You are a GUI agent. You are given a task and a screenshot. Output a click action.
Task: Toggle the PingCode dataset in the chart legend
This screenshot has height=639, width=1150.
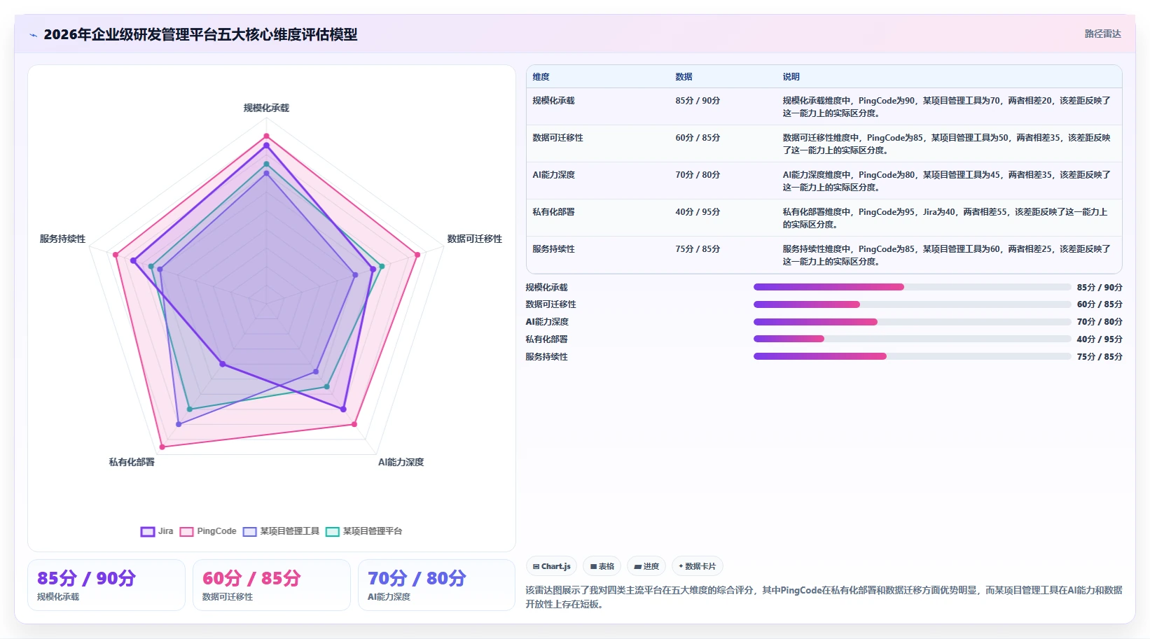[x=208, y=531]
